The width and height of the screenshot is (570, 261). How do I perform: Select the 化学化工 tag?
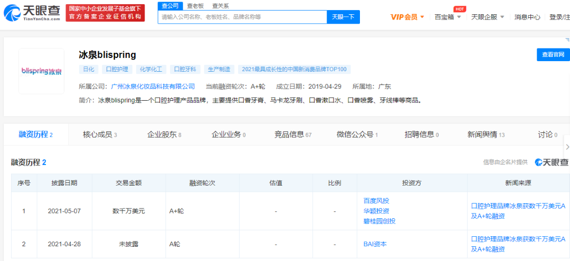[151, 69]
